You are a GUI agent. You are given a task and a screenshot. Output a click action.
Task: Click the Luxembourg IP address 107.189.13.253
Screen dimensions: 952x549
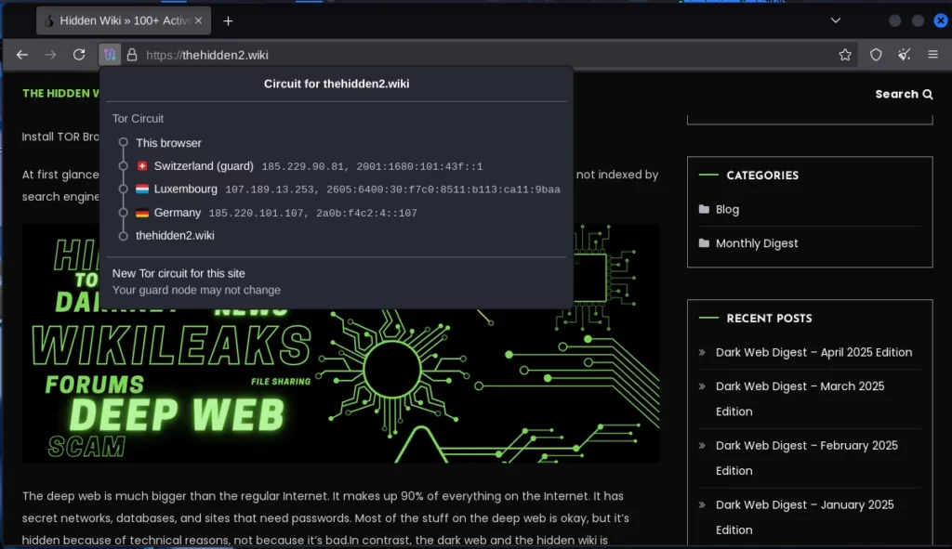pyautogui.click(x=271, y=190)
